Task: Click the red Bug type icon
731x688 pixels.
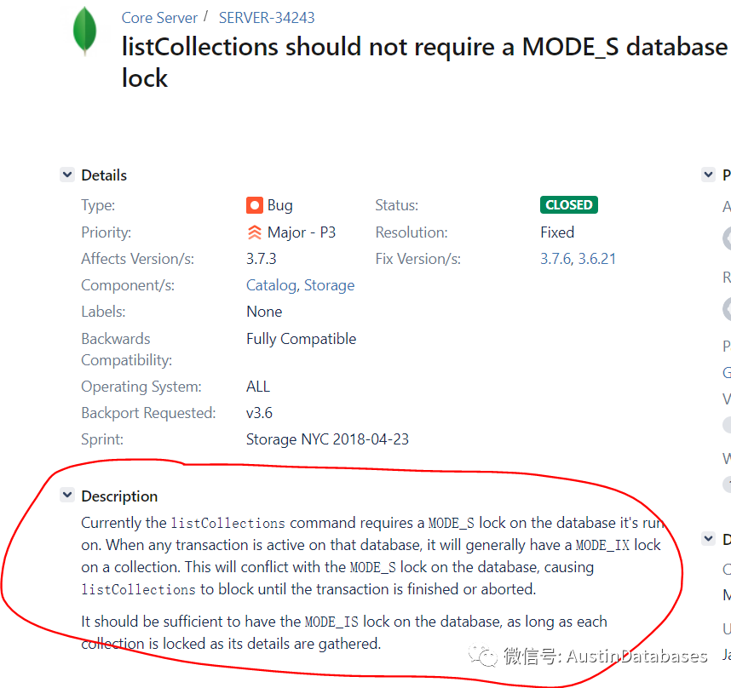Action: [255, 205]
